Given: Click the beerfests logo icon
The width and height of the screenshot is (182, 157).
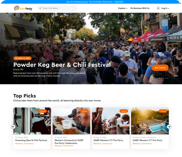Looking at the screenshot, I should (x=16, y=8).
